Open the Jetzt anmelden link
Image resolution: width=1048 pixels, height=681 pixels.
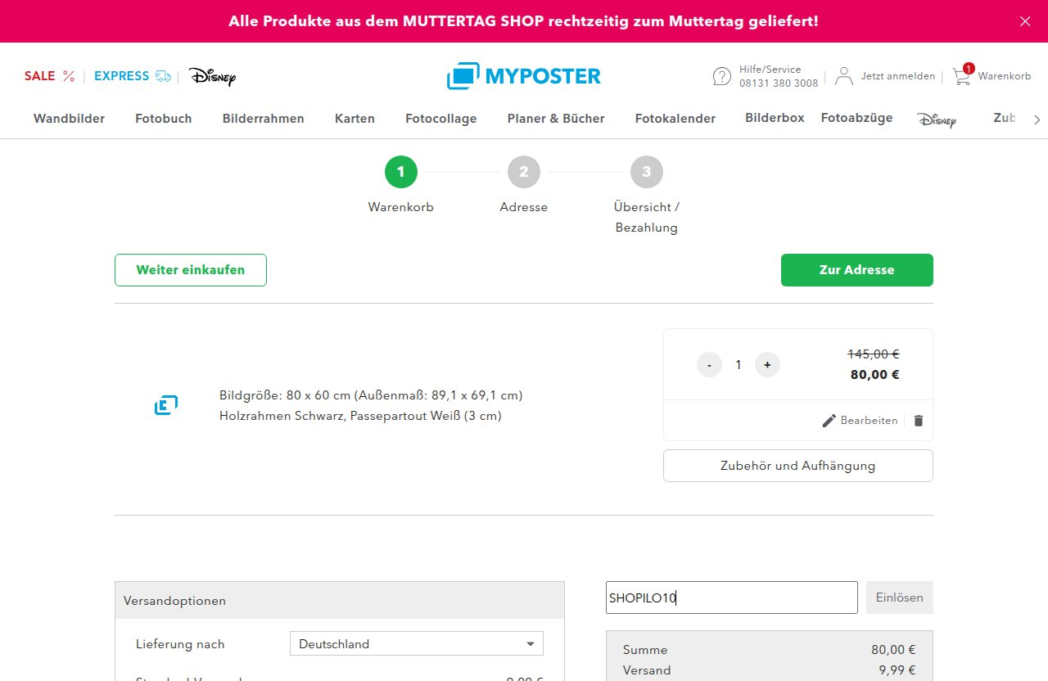[x=897, y=76]
